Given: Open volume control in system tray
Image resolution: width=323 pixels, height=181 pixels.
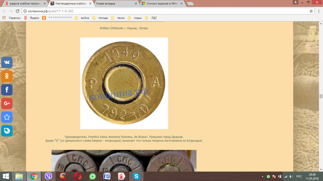Looking at the screenshot, I should click(x=291, y=176).
